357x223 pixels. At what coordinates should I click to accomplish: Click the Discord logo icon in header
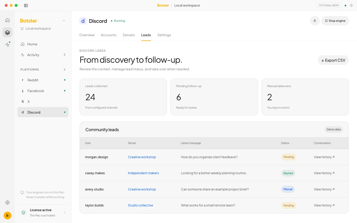pos(83,21)
